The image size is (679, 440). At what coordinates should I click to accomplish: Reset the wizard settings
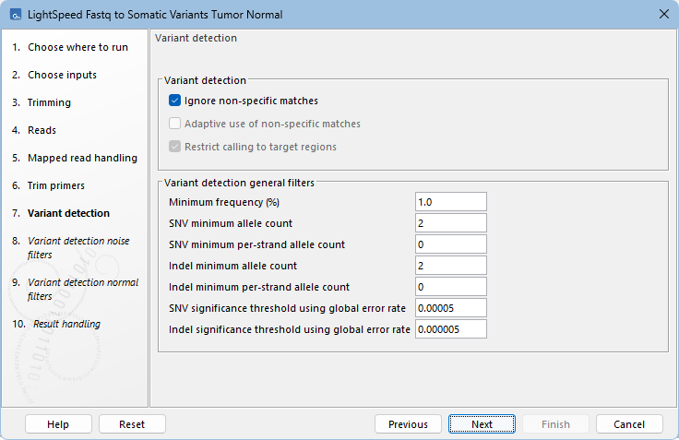(x=132, y=424)
